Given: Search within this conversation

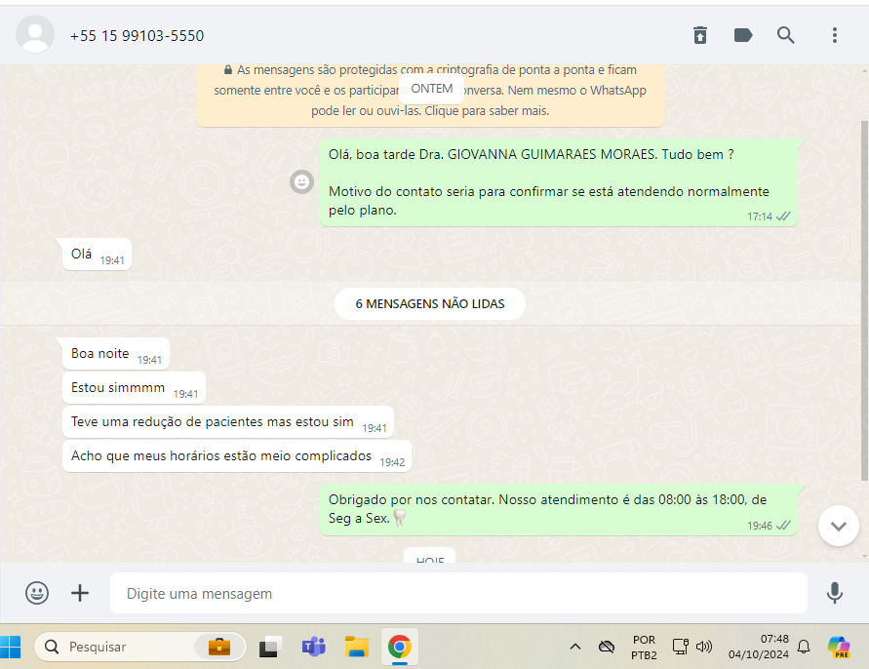Looking at the screenshot, I should (785, 35).
